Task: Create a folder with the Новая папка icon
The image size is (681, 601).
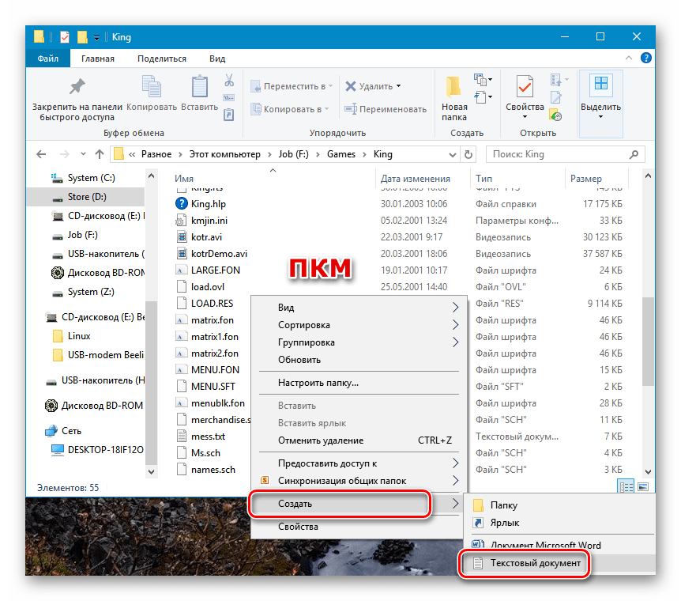Action: click(453, 89)
